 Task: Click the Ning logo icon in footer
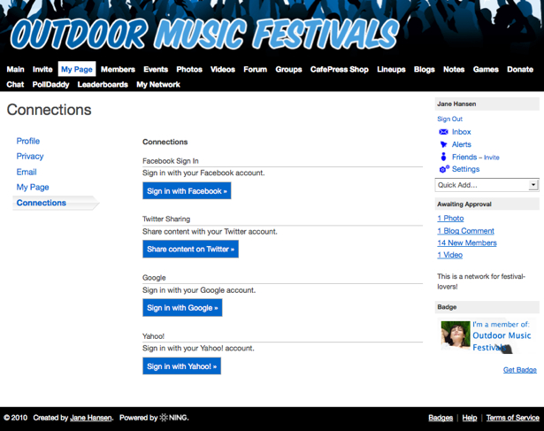pyautogui.click(x=164, y=418)
